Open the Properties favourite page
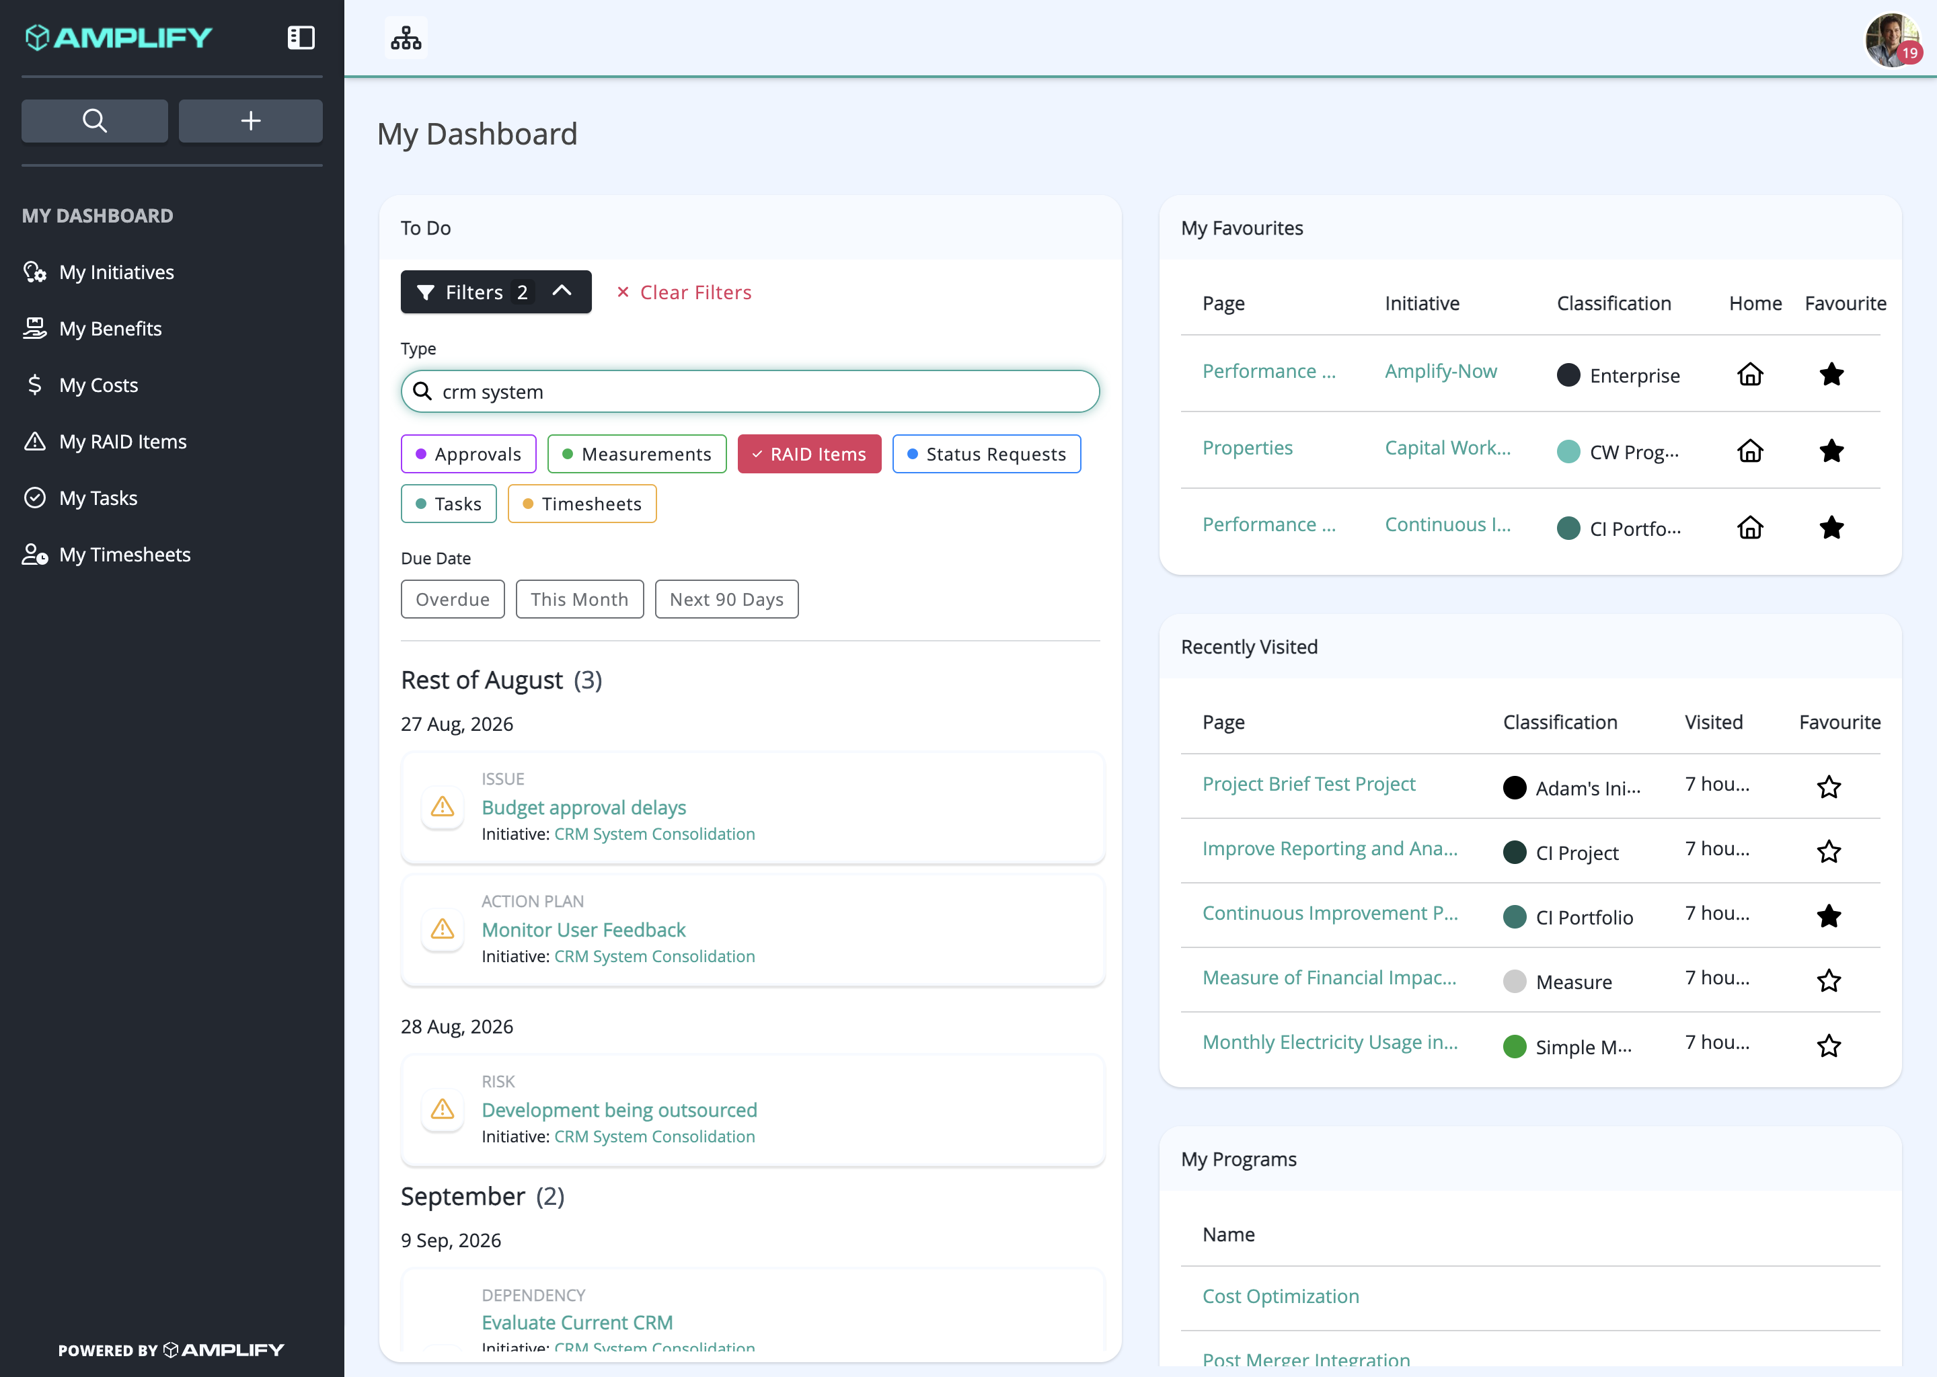1937x1377 pixels. point(1248,448)
